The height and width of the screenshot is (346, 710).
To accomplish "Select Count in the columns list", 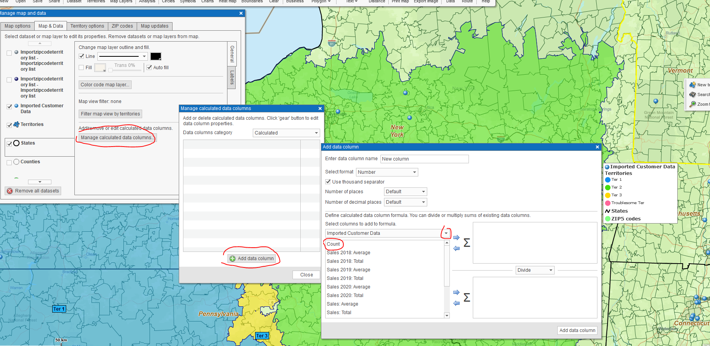I will click(333, 244).
